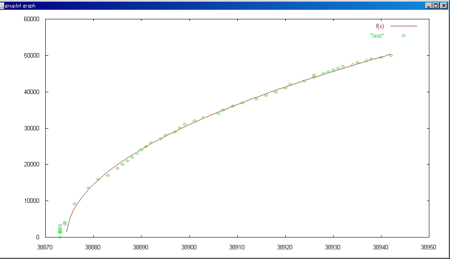Click the red f(x) legend line sample
Image resolution: width=450 pixels, height=259 pixels.
click(403, 26)
